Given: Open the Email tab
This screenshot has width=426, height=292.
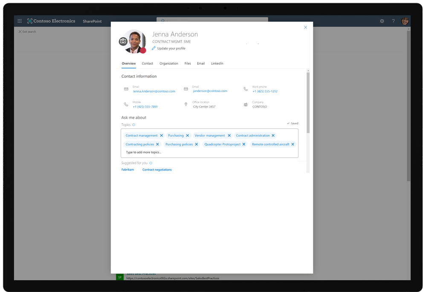Looking at the screenshot, I should pyautogui.click(x=201, y=64).
